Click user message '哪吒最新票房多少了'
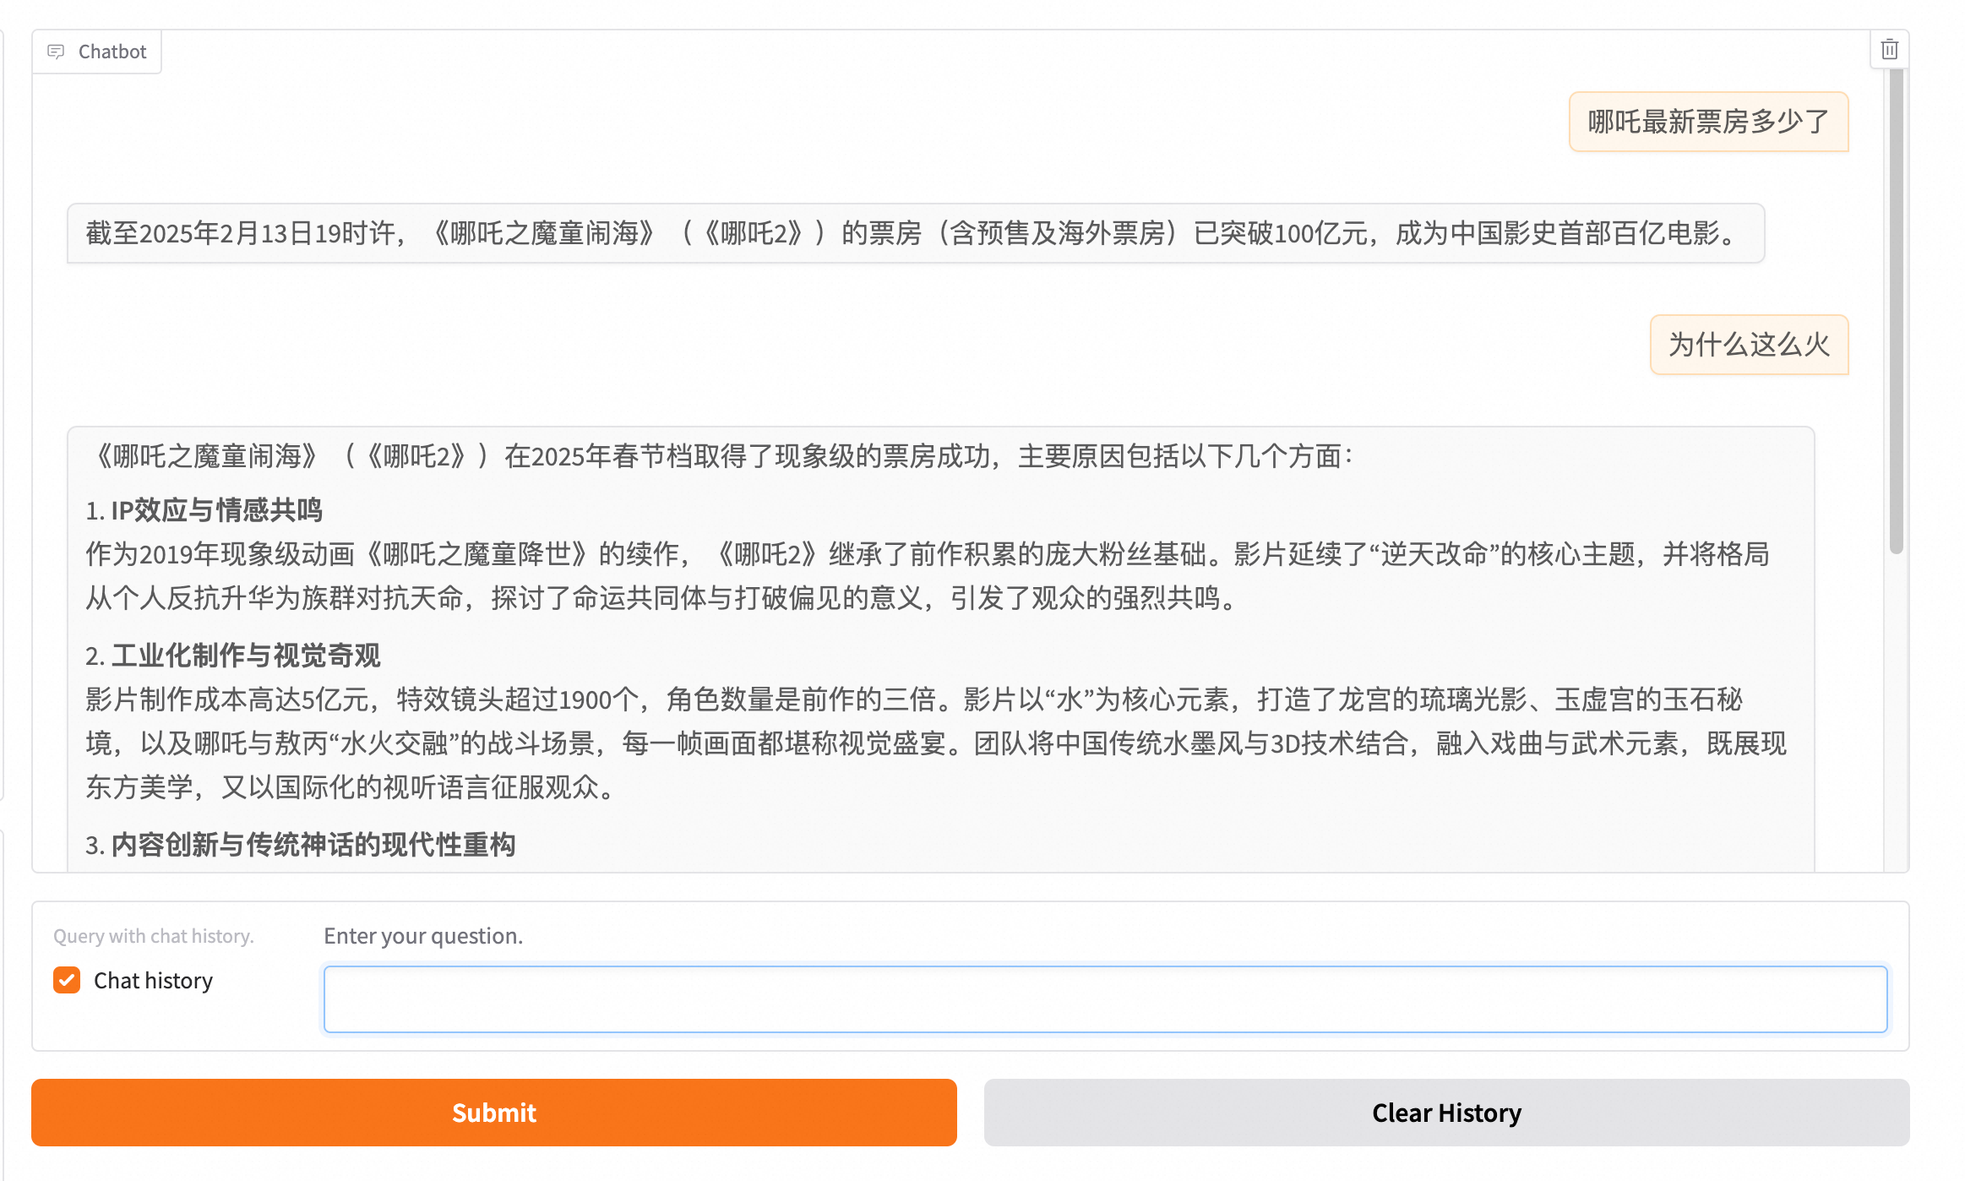Image resolution: width=1965 pixels, height=1181 pixels. pyautogui.click(x=1707, y=122)
